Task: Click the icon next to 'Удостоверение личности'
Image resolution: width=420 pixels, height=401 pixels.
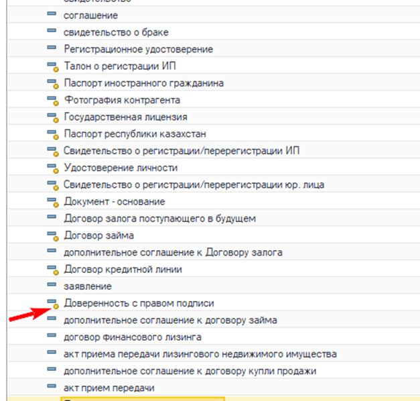Action: coord(53,168)
